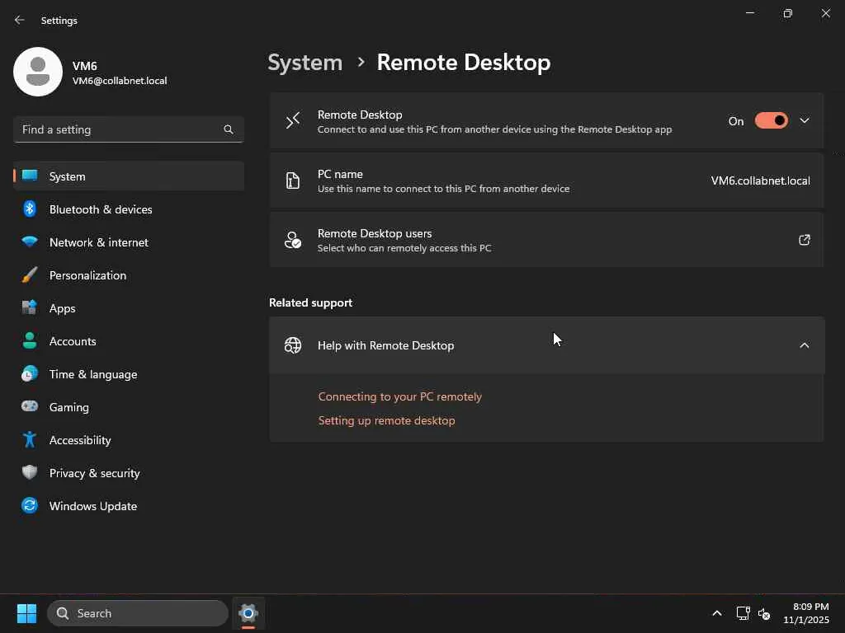Click the Apps sidebar icon

click(30, 308)
